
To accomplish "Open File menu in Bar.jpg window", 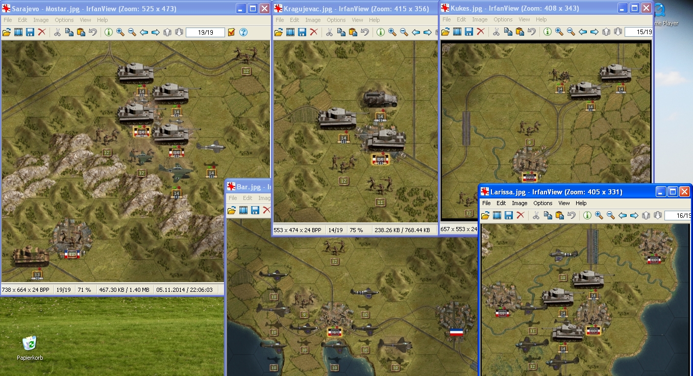I will click(233, 198).
